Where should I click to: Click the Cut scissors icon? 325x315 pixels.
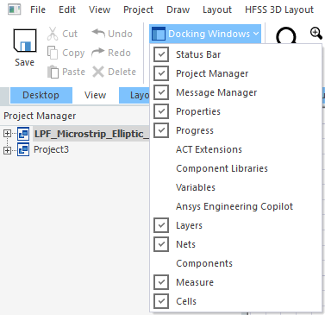click(53, 34)
